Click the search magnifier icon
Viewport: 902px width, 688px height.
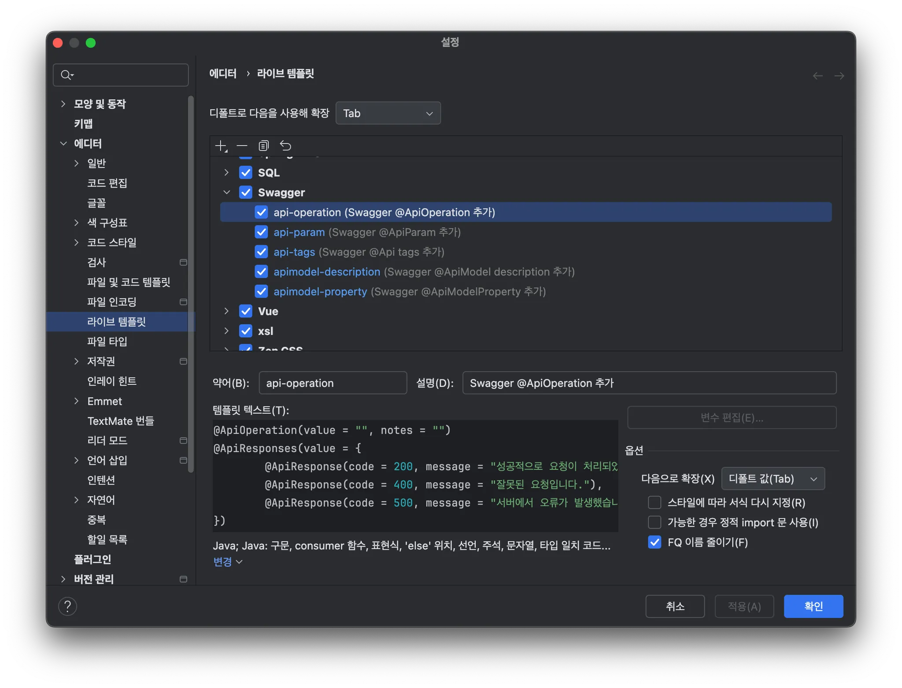pyautogui.click(x=66, y=75)
